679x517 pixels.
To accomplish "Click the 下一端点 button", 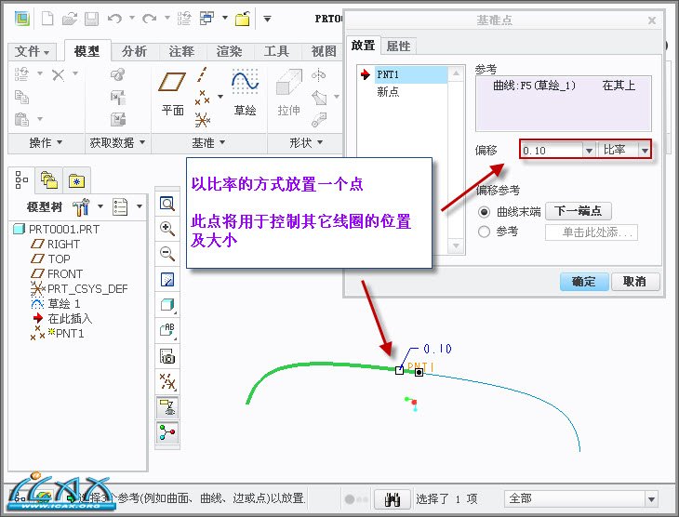I will tap(579, 211).
